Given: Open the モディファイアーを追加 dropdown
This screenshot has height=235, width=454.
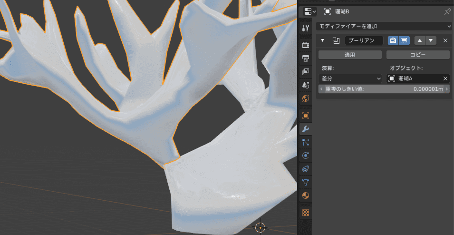Looking at the screenshot, I should (384, 26).
